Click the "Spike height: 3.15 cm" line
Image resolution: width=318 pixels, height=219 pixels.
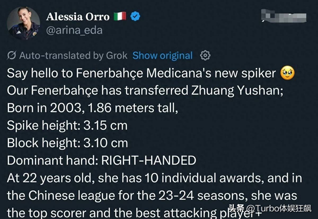(x=67, y=126)
